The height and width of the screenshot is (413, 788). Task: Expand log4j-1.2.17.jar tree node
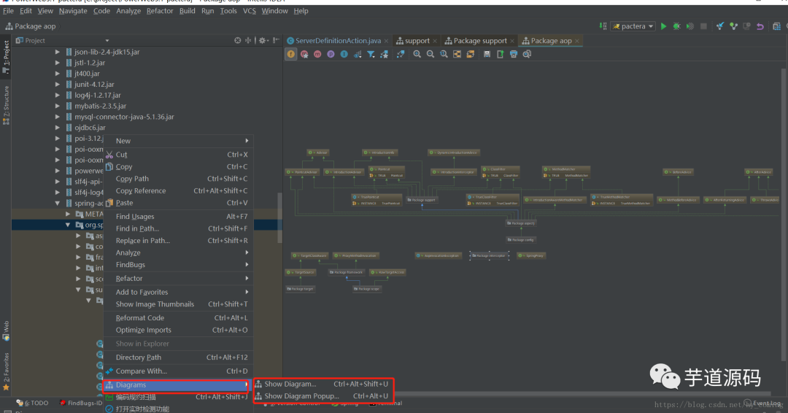tap(58, 95)
